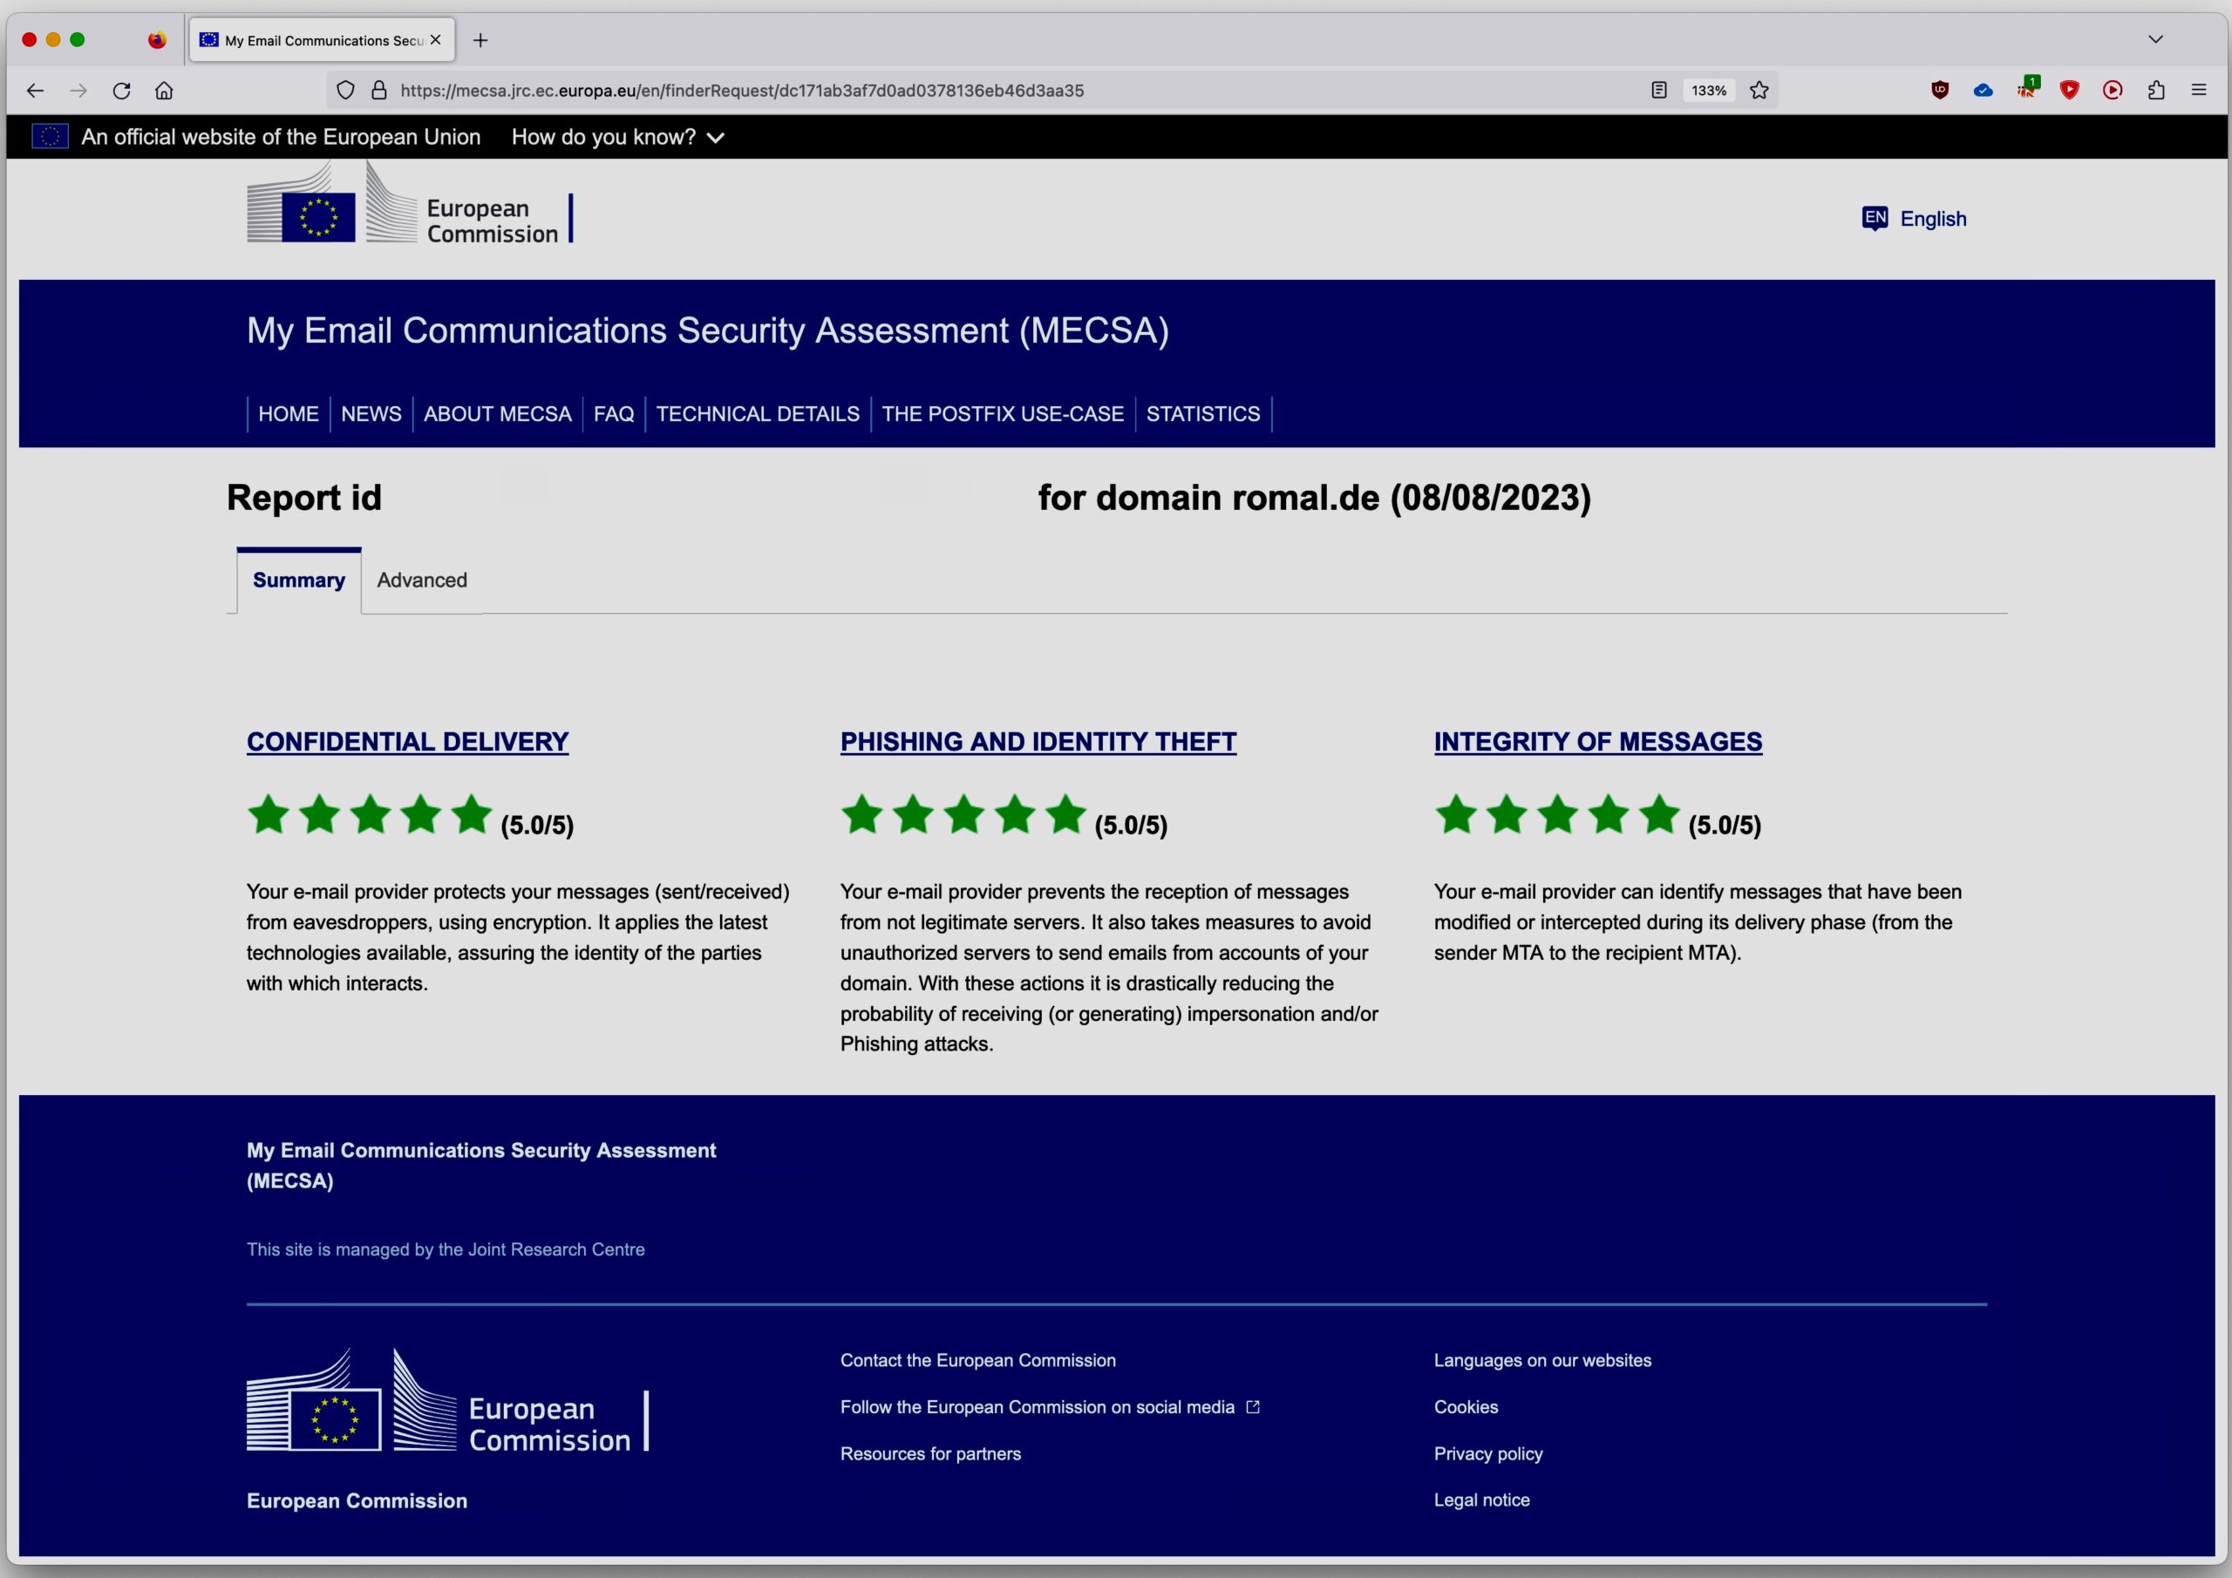
Task: Toggle reader view icon in address bar
Action: (x=1659, y=91)
